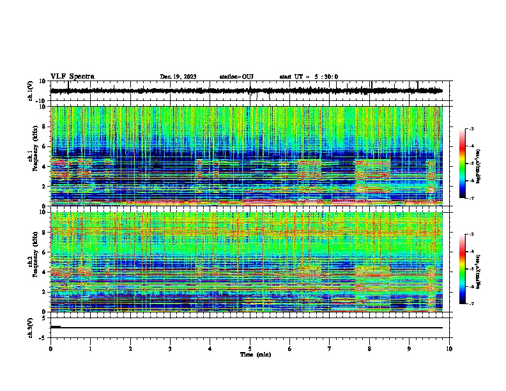Screen dimensions: 506x391
Task: Click the ch.1 color bar PSD units label
Action: point(479,167)
